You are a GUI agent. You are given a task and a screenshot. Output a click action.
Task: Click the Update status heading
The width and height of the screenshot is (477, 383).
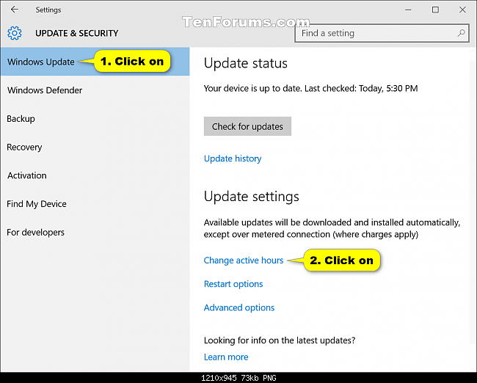pos(246,63)
